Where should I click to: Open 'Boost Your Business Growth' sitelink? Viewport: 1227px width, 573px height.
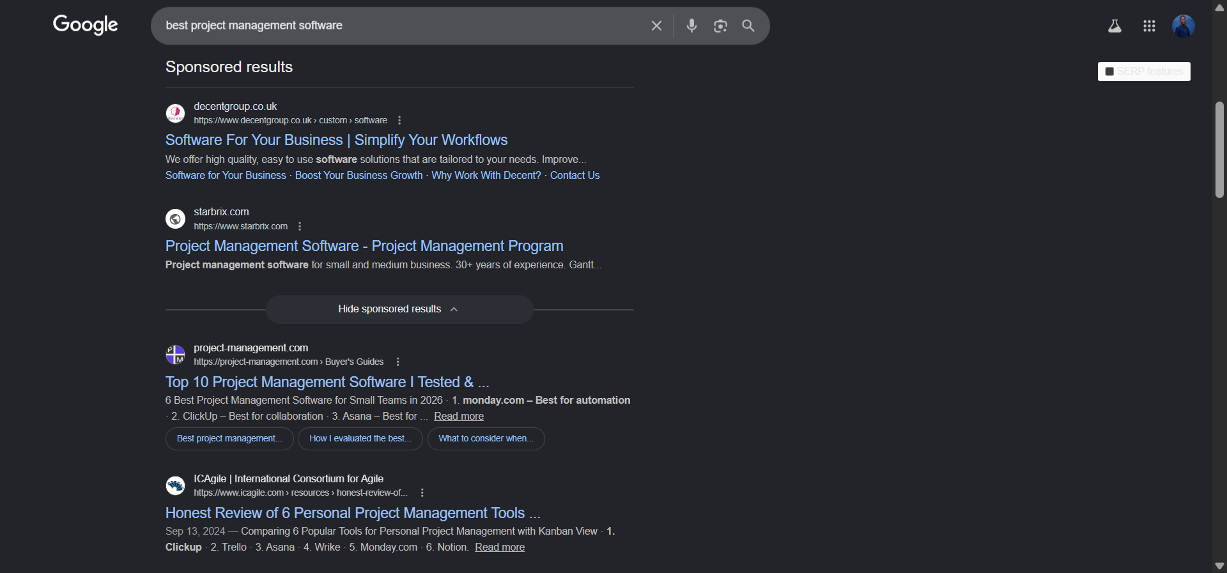pyautogui.click(x=359, y=175)
